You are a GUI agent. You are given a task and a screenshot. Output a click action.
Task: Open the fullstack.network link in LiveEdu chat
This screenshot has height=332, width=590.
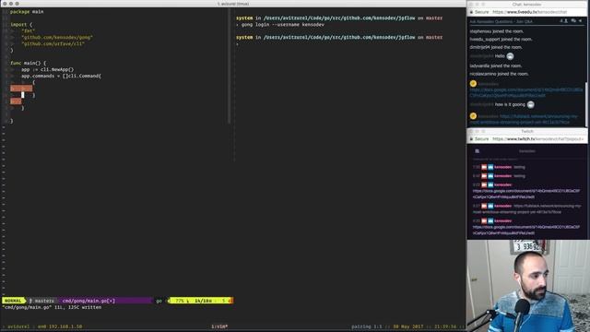pyautogui.click(x=524, y=119)
